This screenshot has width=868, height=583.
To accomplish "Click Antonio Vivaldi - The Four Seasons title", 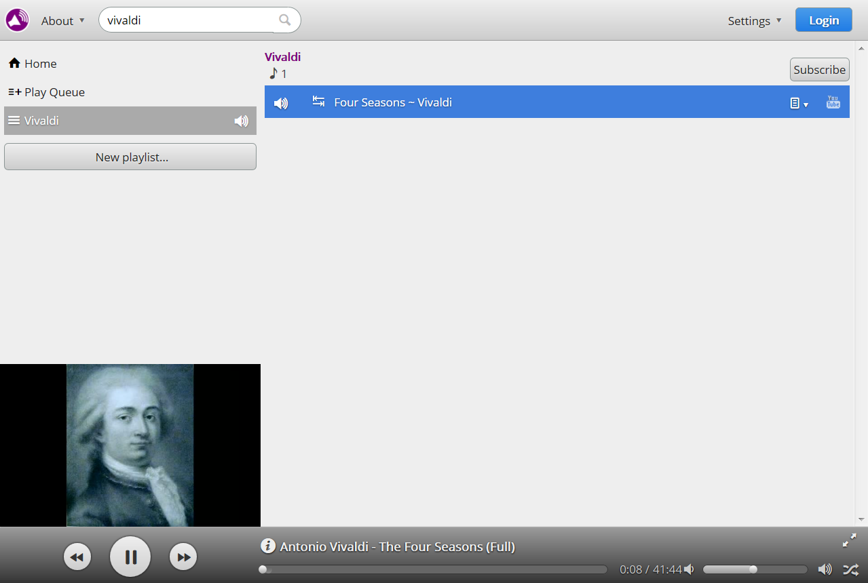I will point(398,546).
